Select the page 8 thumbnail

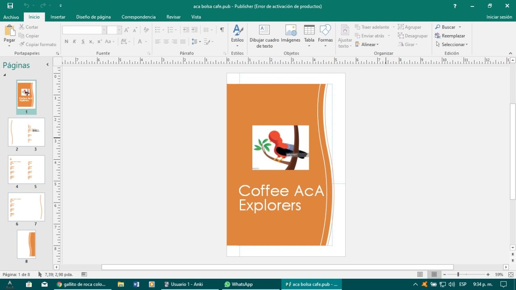(26, 244)
